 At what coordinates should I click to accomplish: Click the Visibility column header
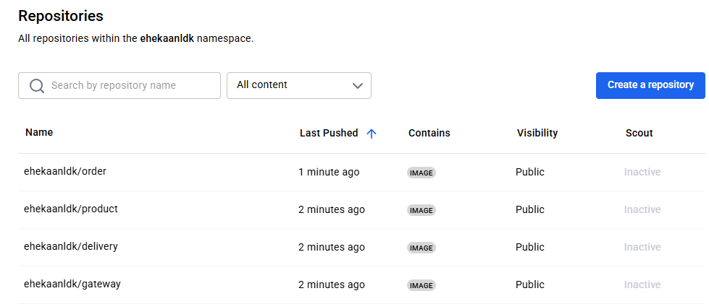537,133
